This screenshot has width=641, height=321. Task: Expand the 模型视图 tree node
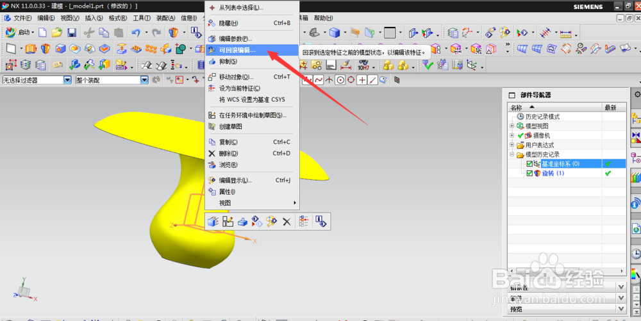click(512, 126)
